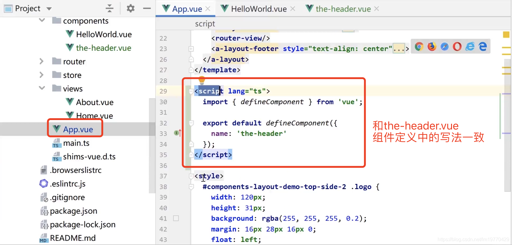512x245 pixels.
Task: Click the 'float: left' declaration
Action: (x=236, y=240)
